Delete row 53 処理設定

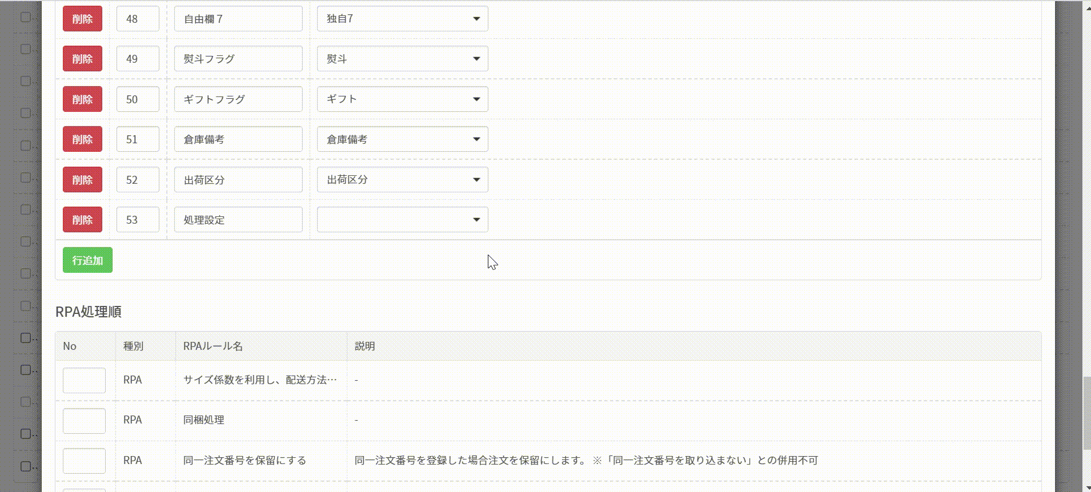click(82, 220)
